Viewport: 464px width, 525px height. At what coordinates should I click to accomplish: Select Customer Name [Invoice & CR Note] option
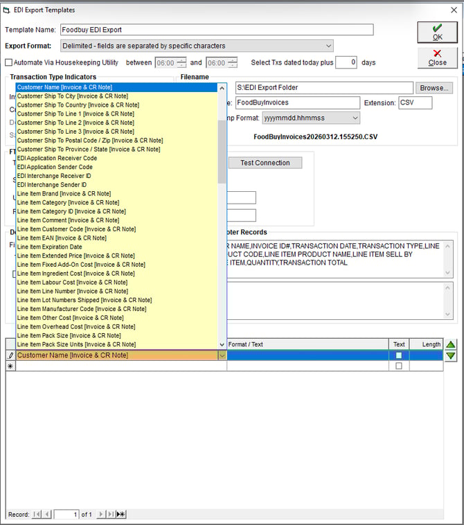116,87
